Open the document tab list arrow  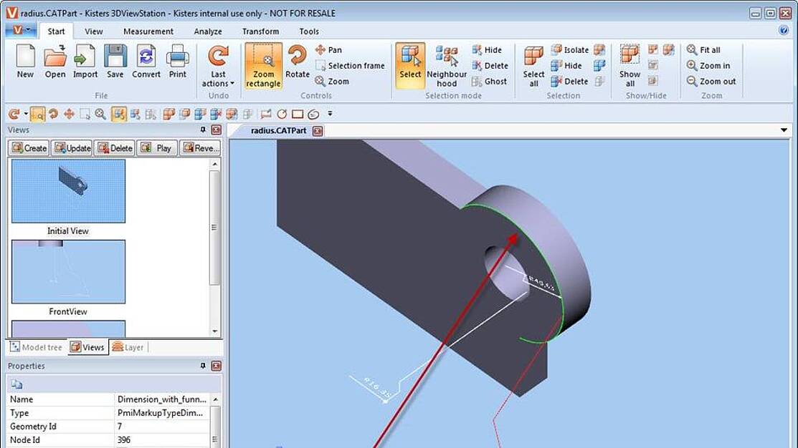click(x=784, y=130)
